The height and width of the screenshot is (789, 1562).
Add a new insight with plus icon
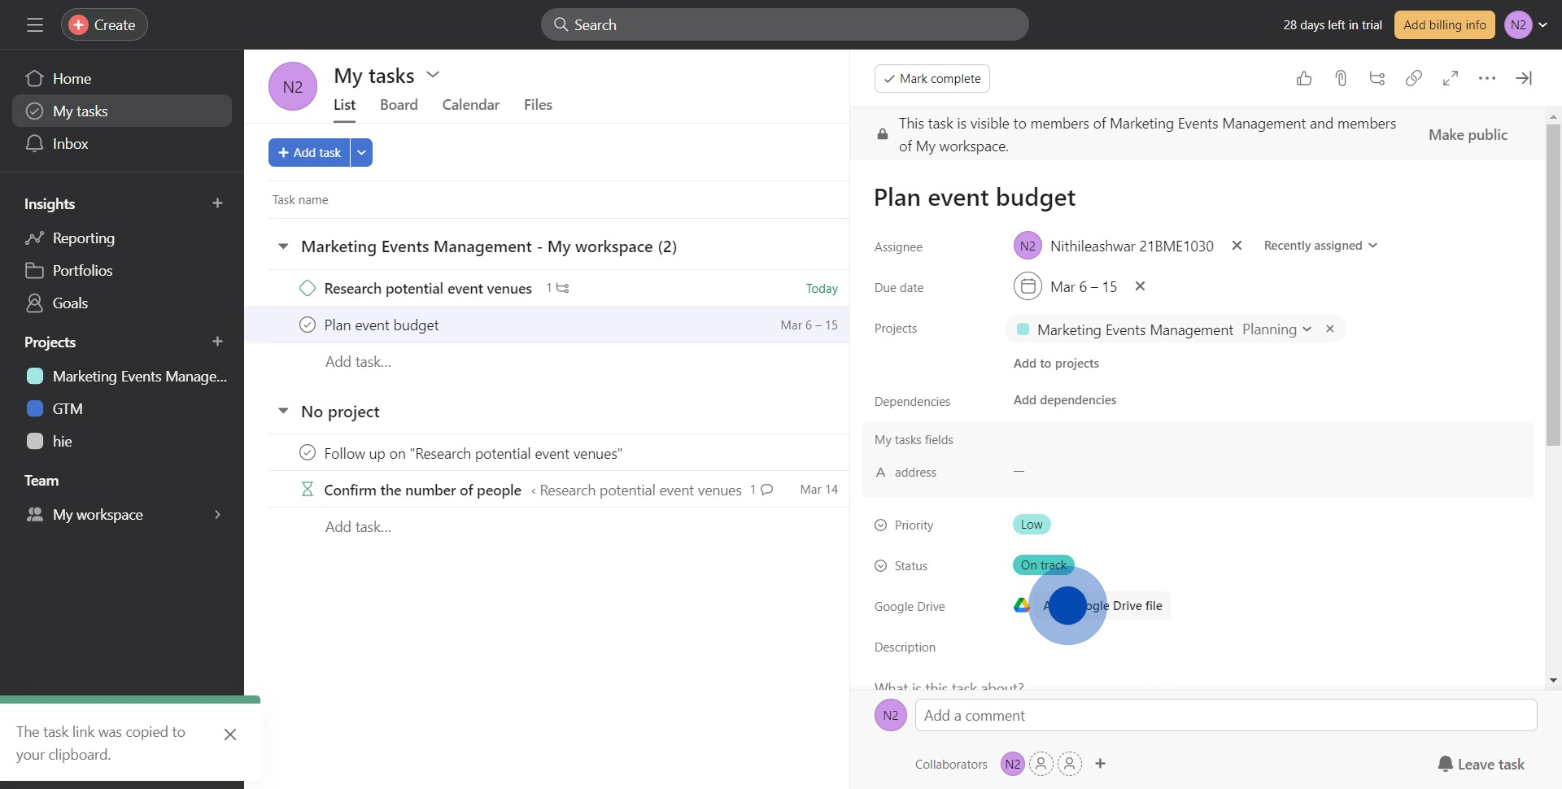click(x=217, y=203)
